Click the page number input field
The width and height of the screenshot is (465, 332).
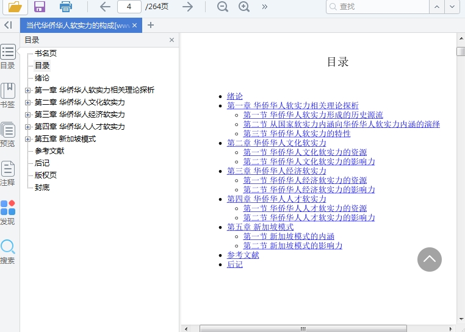(129, 7)
